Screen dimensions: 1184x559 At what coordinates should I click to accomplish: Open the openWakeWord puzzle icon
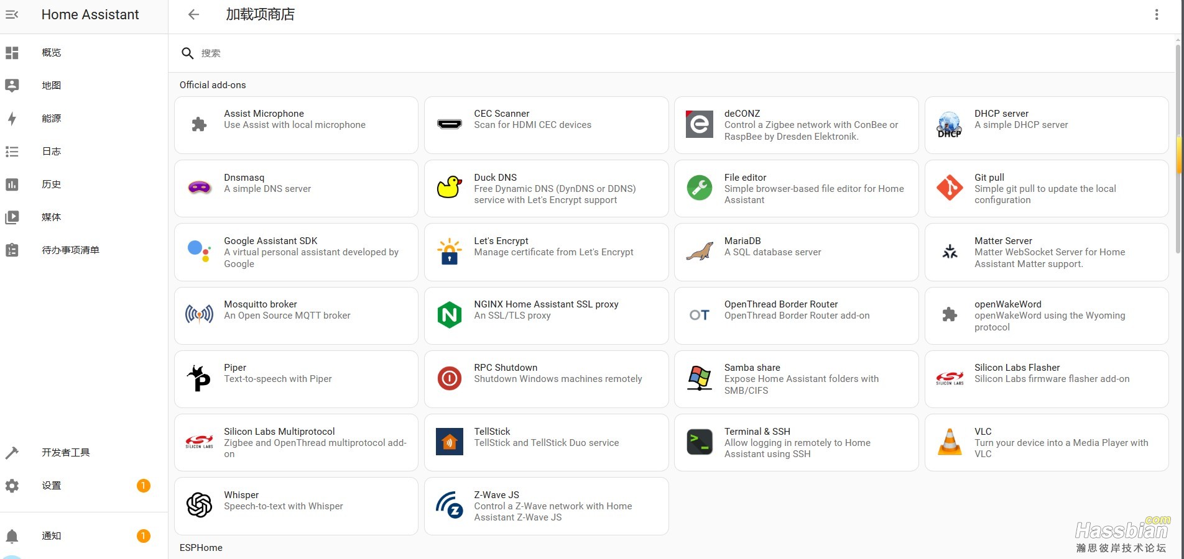coord(950,315)
